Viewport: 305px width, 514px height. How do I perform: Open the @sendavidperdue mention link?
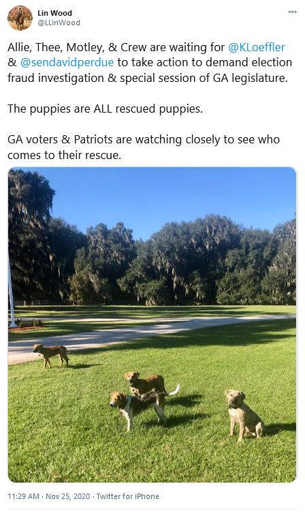(67, 62)
